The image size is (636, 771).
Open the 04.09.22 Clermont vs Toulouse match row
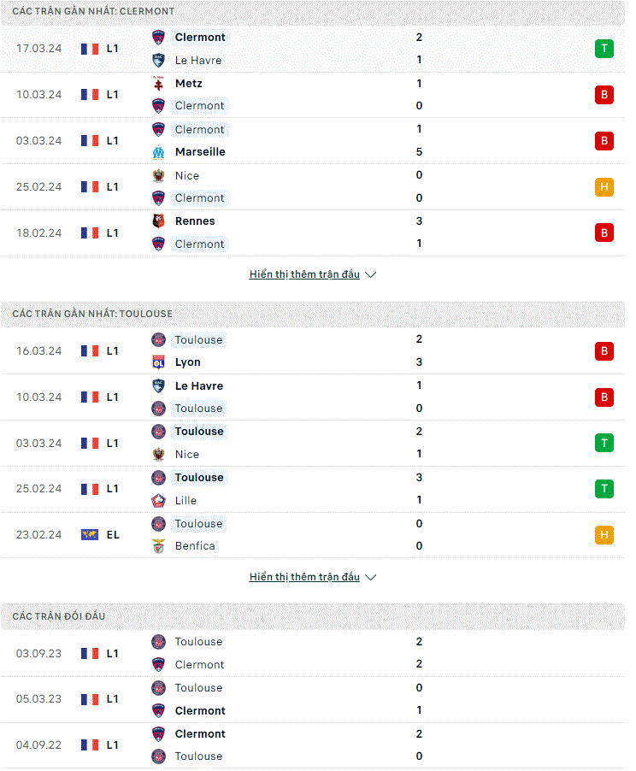point(313,745)
